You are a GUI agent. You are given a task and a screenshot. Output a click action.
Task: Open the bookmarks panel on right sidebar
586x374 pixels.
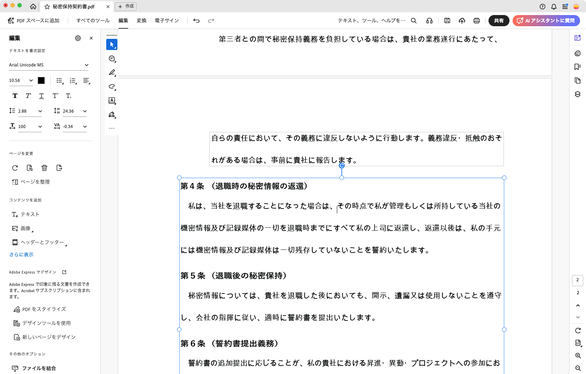coord(577,67)
